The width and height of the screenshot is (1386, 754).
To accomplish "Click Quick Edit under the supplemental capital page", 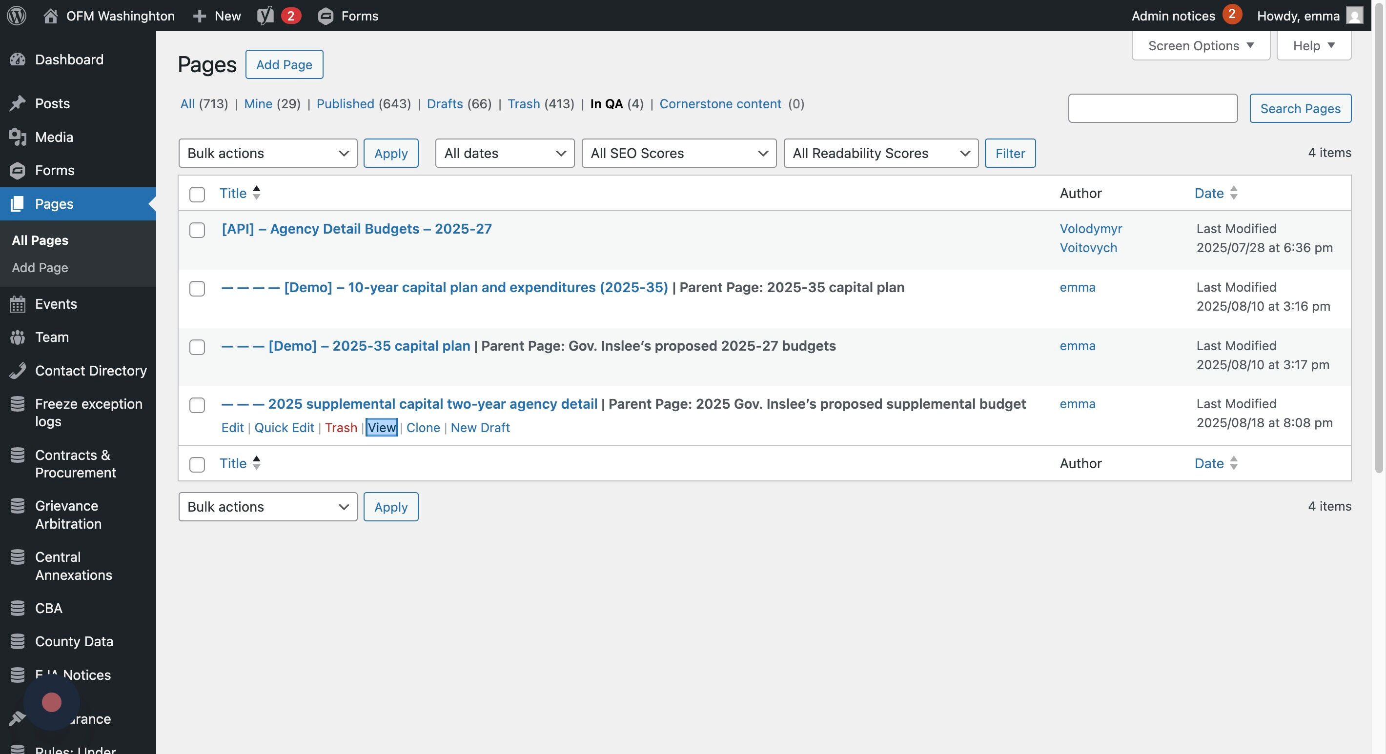I will [x=284, y=428].
